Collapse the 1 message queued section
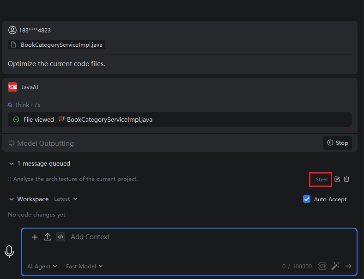 tap(12, 164)
